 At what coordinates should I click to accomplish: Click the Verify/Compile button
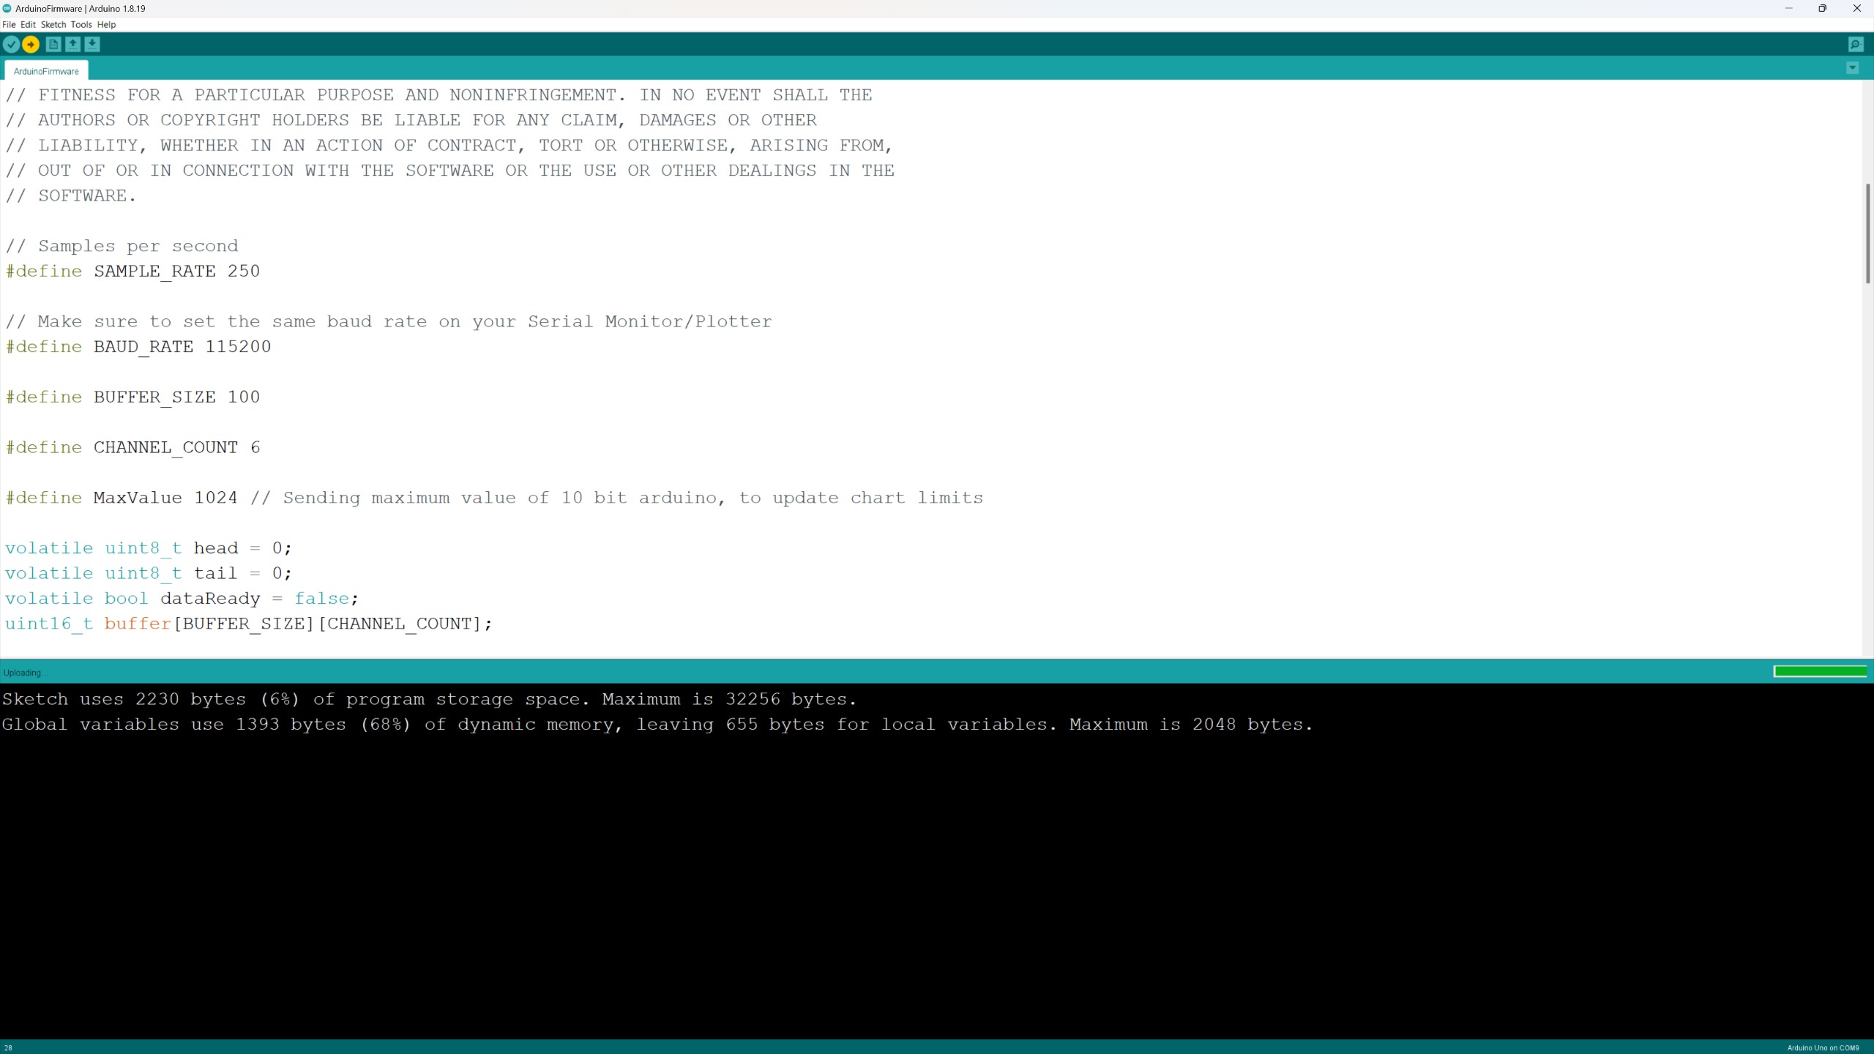click(x=12, y=44)
